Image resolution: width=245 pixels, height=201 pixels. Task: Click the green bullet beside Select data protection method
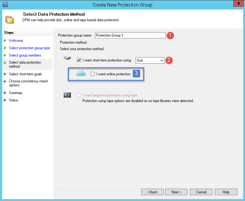tap(5, 62)
